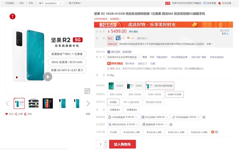This screenshot has height=150, width=239.
Task: Select ¥1833.00 x 3期 installment
Action: [x=131, y=132]
